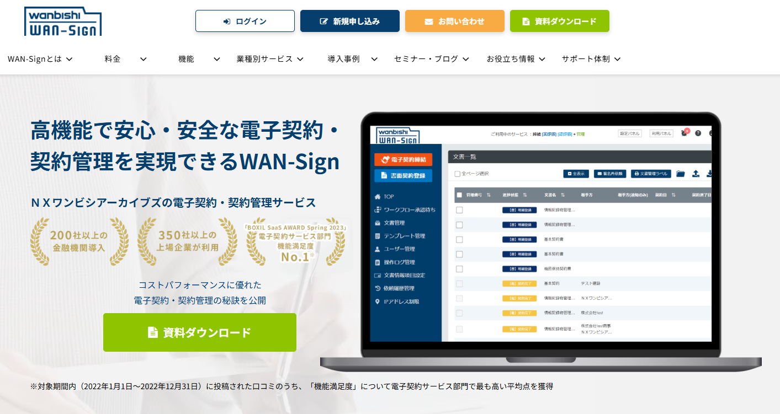Screen dimensions: 780x414
Task: Click the 利用パネル button in laptop screen
Action: (661, 133)
